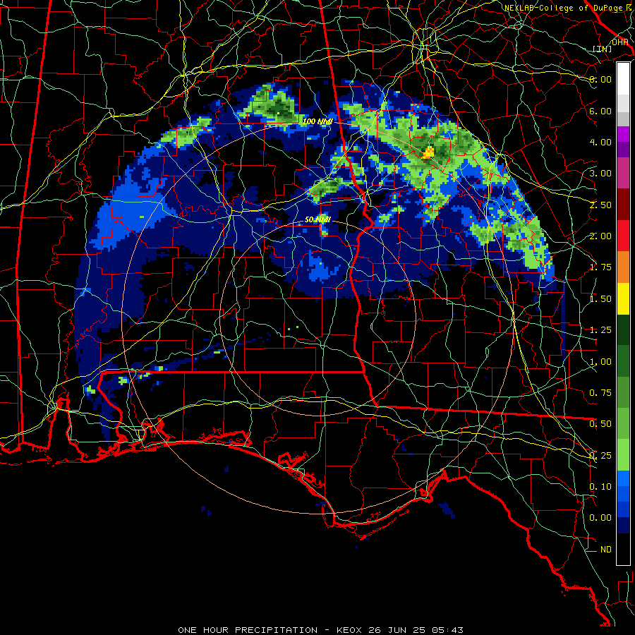
Task: Click the darkest green legend swatch near 1.25
Action: [x=623, y=329]
